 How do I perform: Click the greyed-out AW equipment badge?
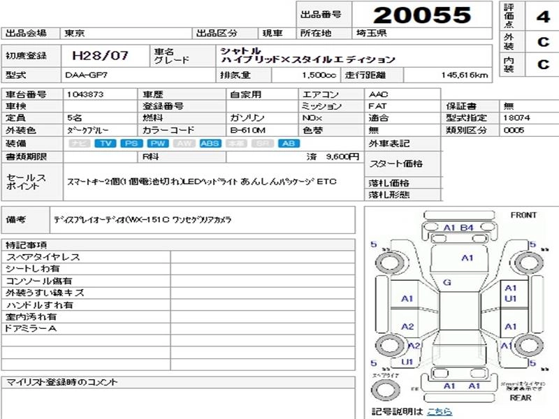point(184,143)
